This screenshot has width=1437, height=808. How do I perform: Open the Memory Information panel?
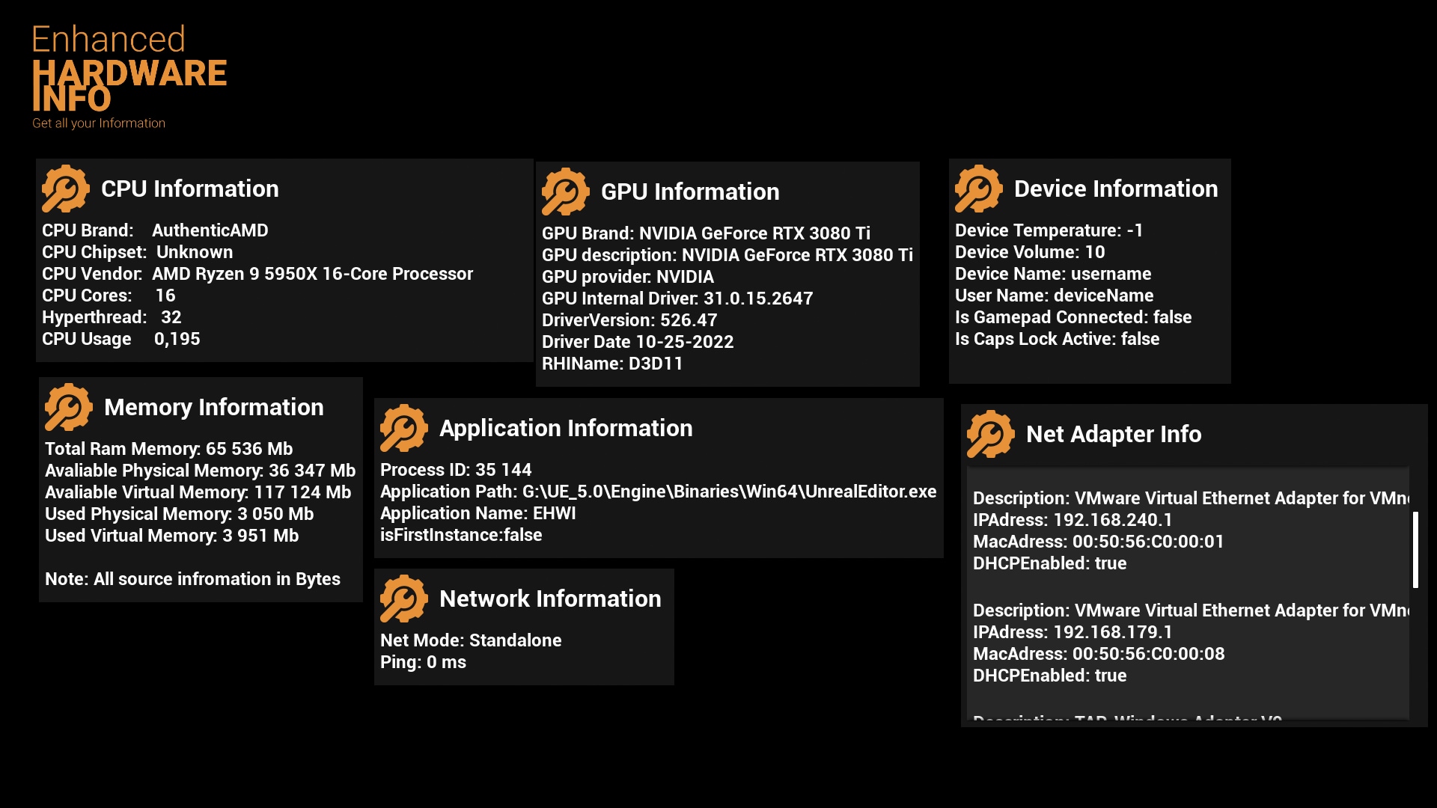215,408
